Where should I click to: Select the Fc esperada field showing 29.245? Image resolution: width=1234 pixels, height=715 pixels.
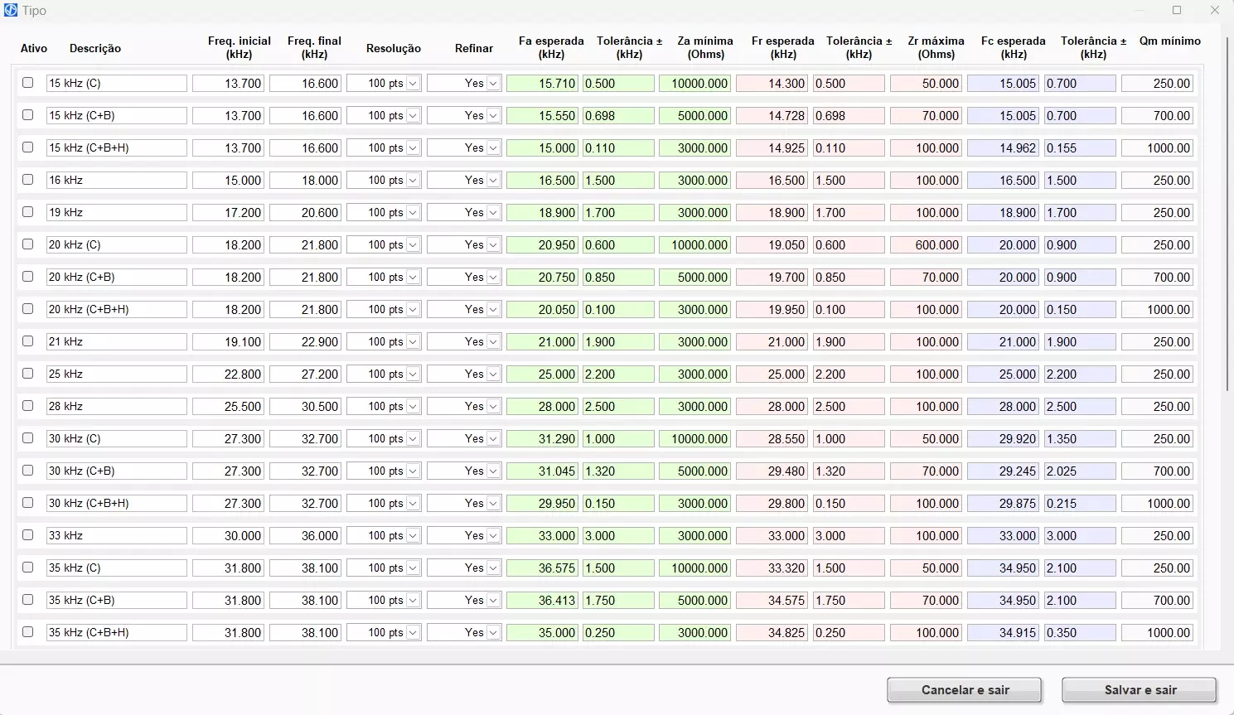pos(1003,471)
